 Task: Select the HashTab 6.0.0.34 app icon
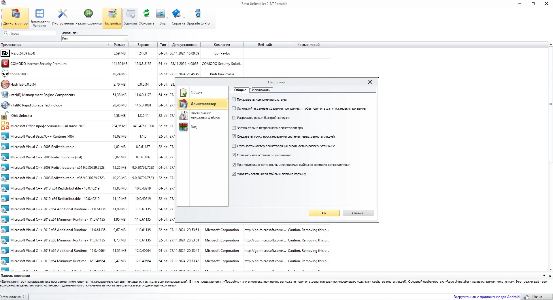(x=5, y=85)
